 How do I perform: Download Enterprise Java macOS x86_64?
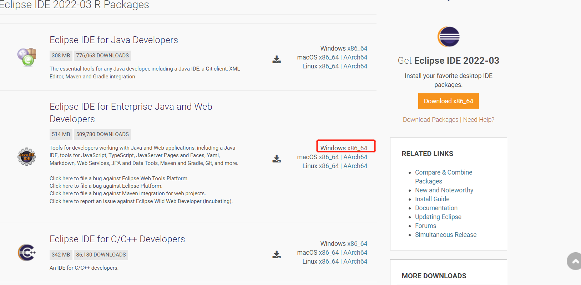click(x=329, y=157)
